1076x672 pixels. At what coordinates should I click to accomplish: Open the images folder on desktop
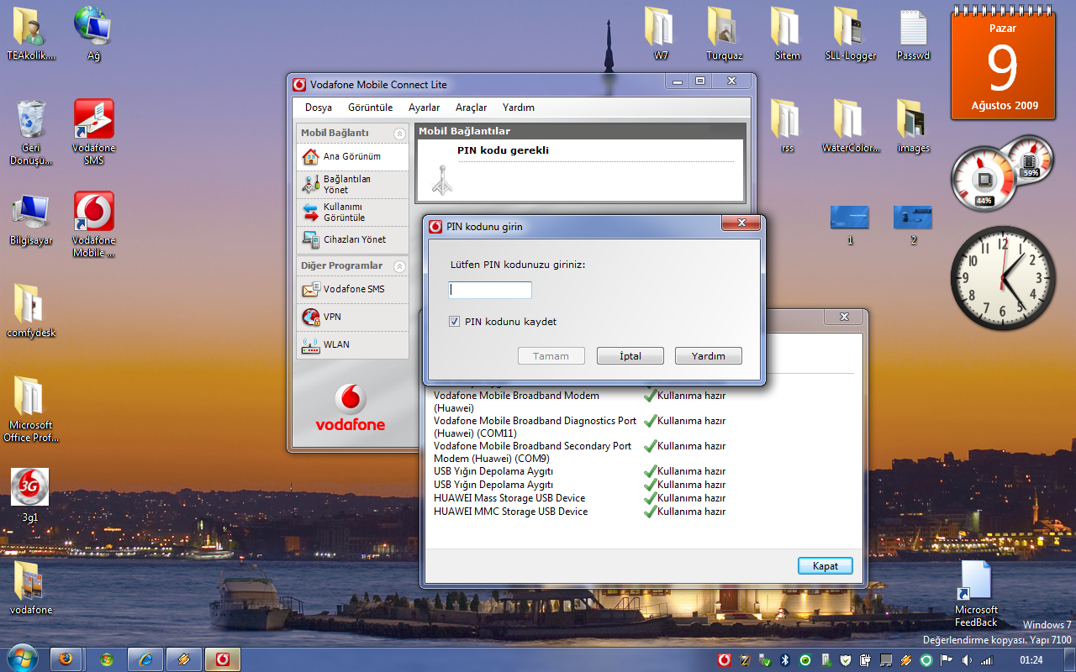coord(913,126)
